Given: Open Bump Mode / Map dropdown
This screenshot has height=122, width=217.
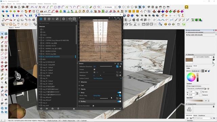Looking at the screenshot, I should click(x=106, y=96).
